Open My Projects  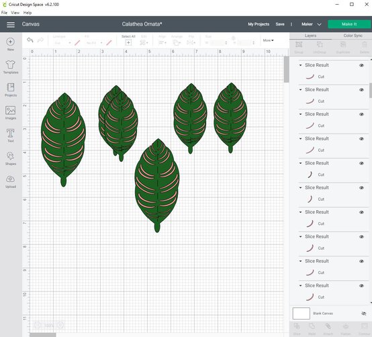click(259, 24)
